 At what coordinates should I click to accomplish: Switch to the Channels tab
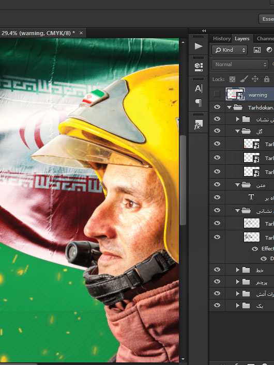[265, 39]
